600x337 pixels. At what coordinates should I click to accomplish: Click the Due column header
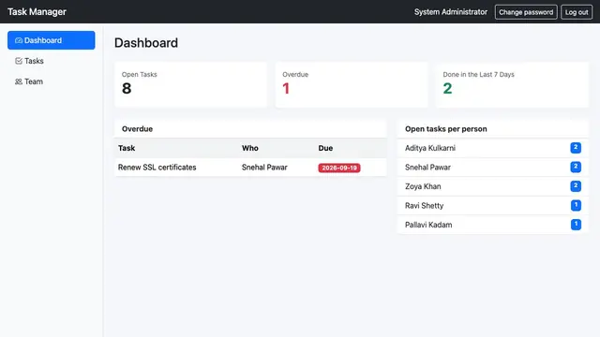[x=325, y=148]
